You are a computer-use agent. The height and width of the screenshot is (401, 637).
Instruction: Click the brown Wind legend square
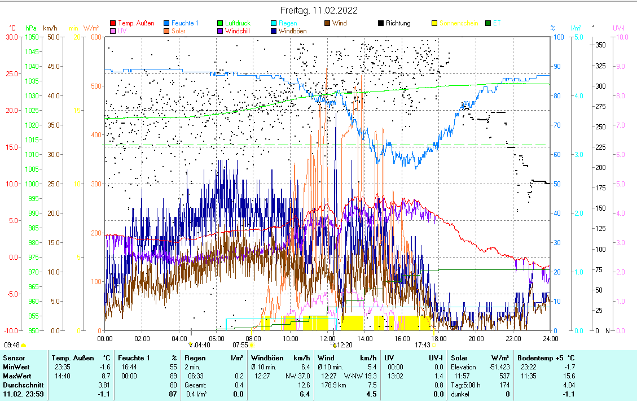click(x=327, y=24)
